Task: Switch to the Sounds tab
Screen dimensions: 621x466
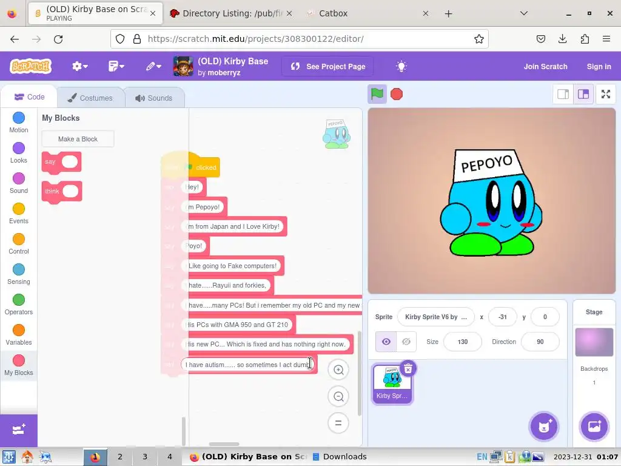Action: pyautogui.click(x=154, y=98)
